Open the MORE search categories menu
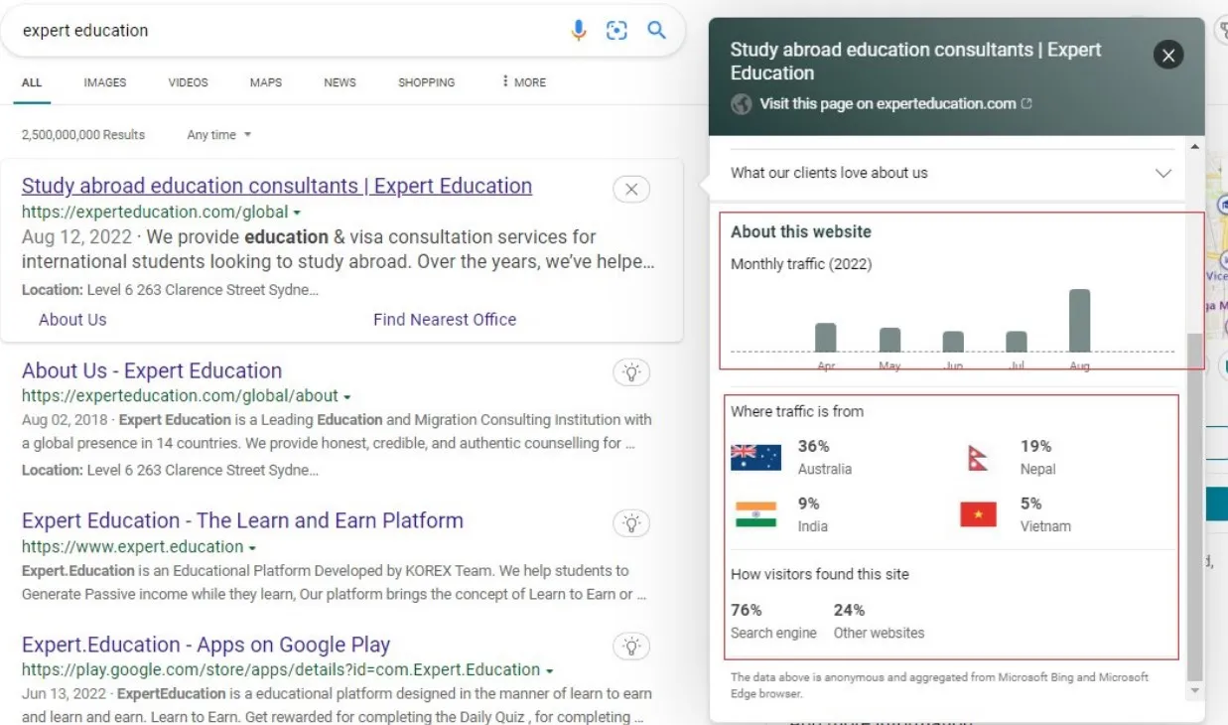This screenshot has width=1228, height=725. [524, 82]
